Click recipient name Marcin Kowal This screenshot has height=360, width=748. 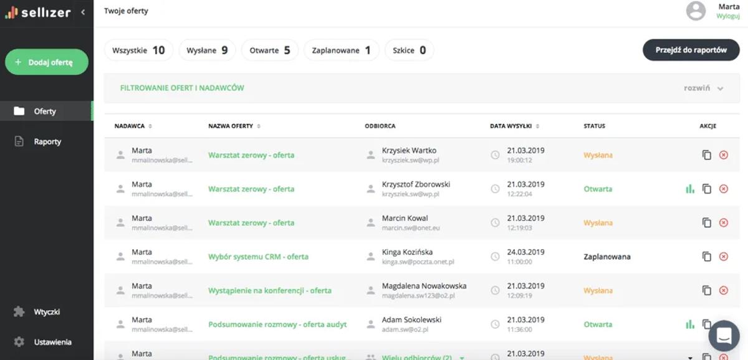point(405,218)
